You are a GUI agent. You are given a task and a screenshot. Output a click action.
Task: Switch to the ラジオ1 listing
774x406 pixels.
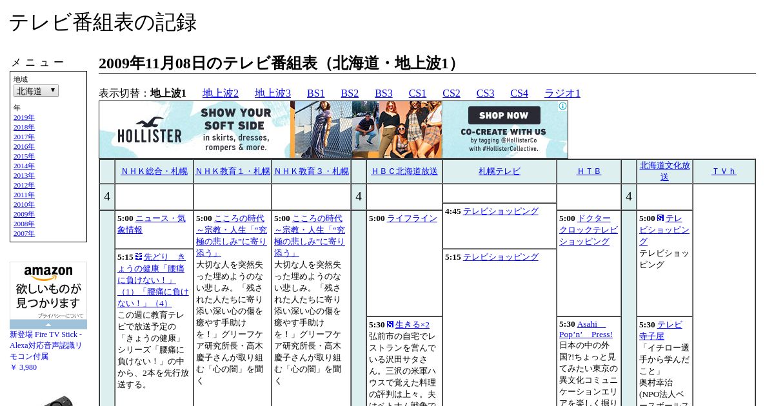tap(562, 93)
